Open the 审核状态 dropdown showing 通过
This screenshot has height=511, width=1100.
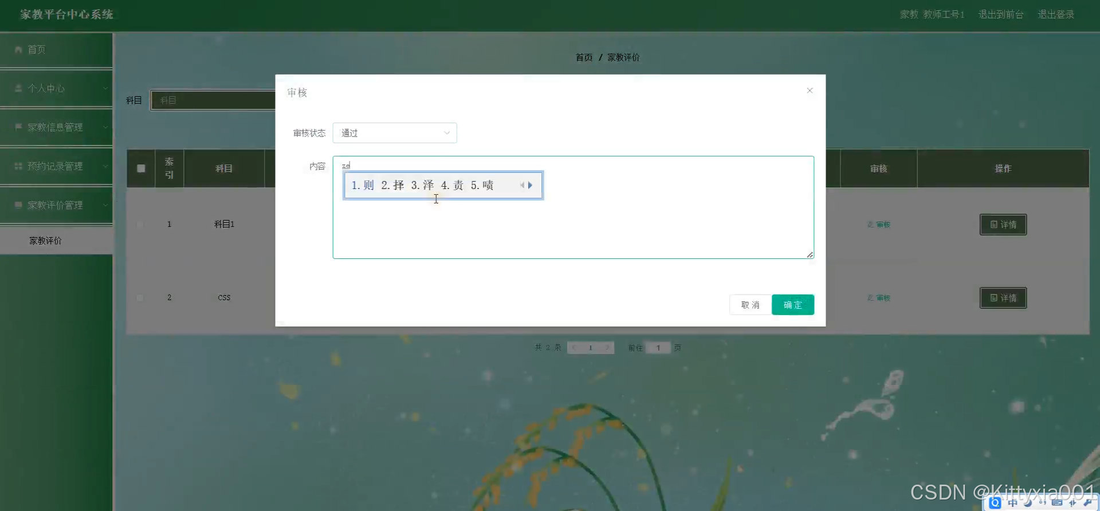click(x=395, y=133)
